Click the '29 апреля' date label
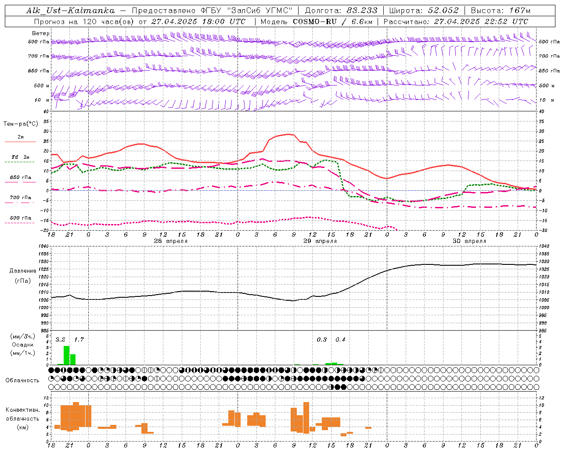 [x=320, y=241]
